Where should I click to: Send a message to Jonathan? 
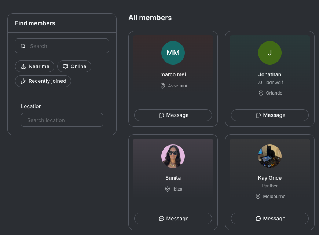tap(270, 115)
